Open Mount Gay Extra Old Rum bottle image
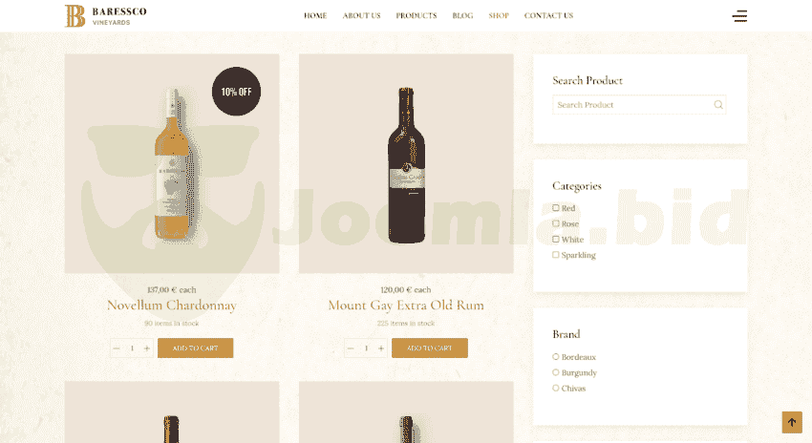This screenshot has width=812, height=443. click(407, 164)
